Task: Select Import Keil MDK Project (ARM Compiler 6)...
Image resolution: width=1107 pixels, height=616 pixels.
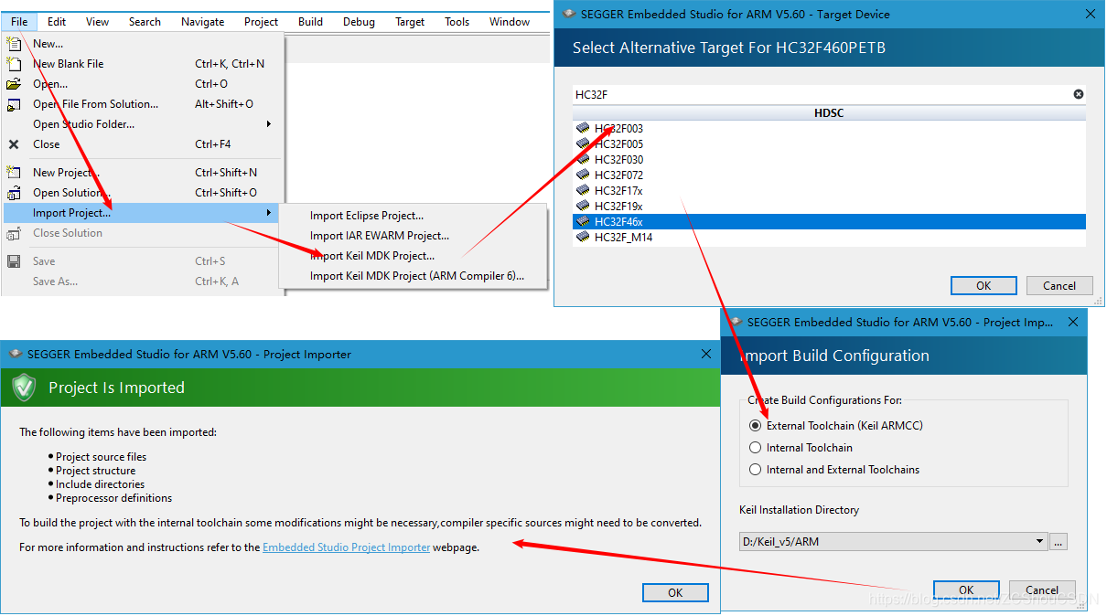Action: [417, 276]
